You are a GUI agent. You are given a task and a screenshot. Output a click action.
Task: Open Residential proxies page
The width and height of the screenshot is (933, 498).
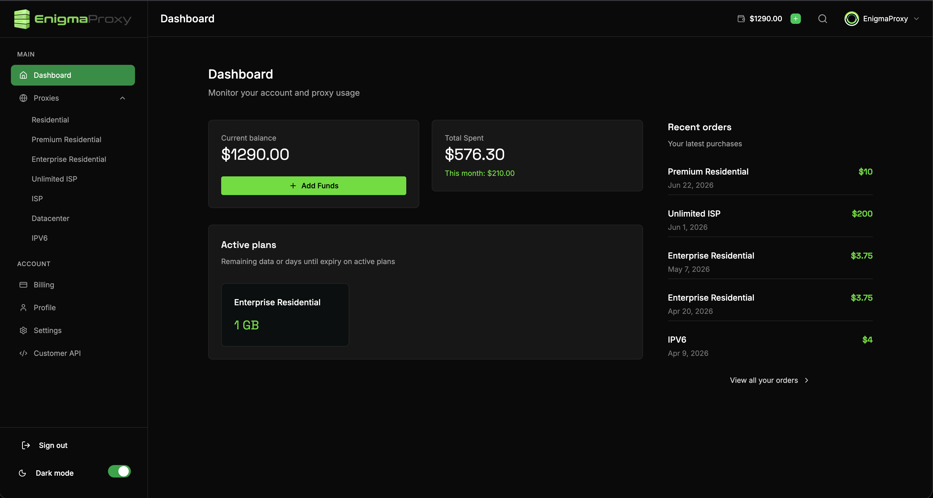[50, 120]
